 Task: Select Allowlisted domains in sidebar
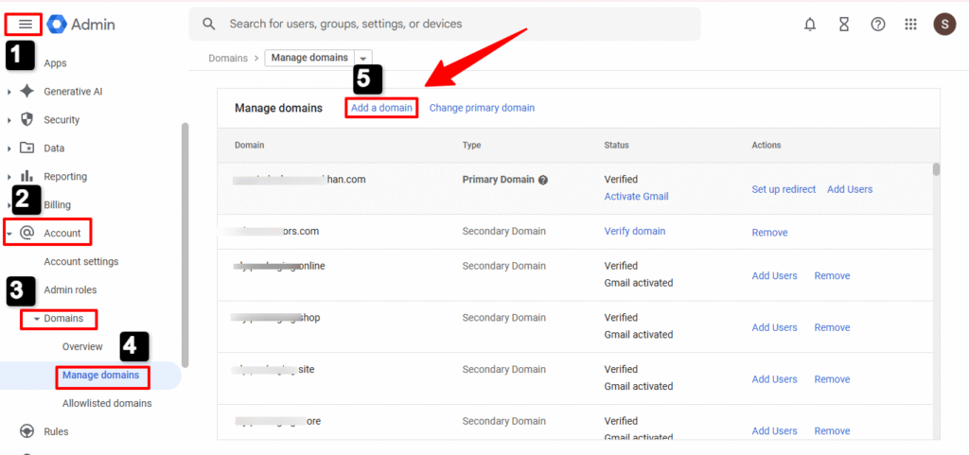(107, 403)
